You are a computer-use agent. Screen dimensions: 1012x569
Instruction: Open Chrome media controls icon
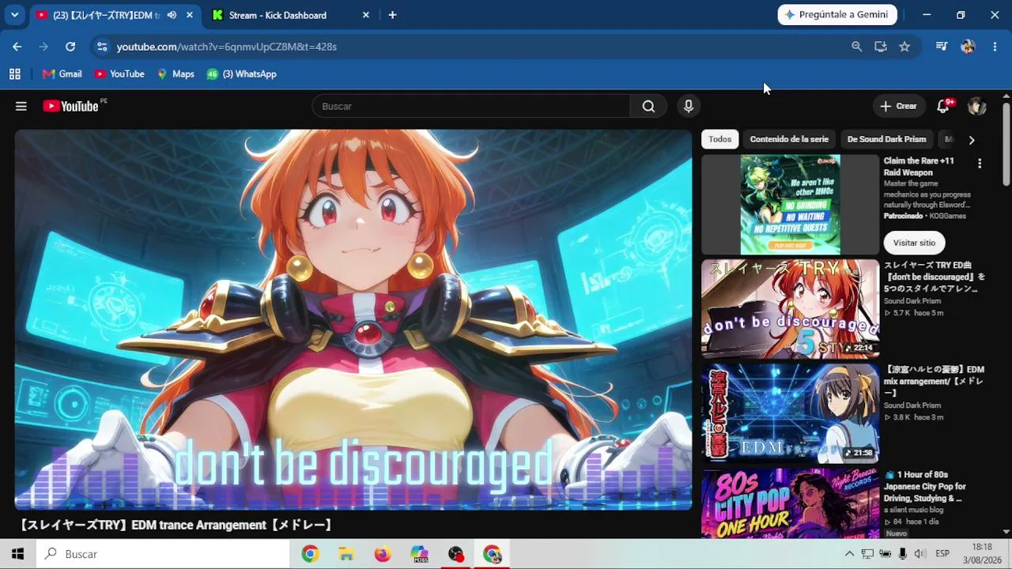pos(941,47)
